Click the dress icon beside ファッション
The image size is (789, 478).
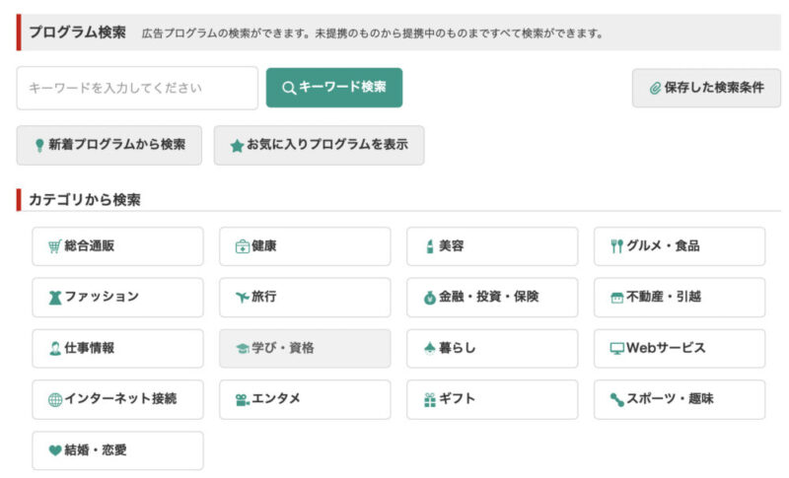55,298
